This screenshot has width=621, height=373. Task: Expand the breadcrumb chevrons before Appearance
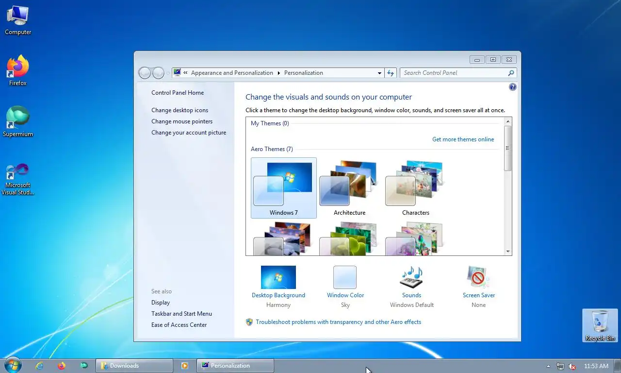pos(185,73)
